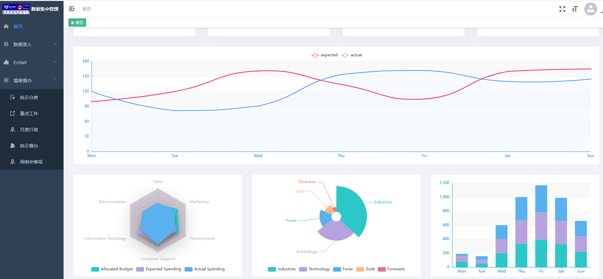Click the dashboard icon beside 首页
The image size is (603, 279).
click(x=6, y=26)
